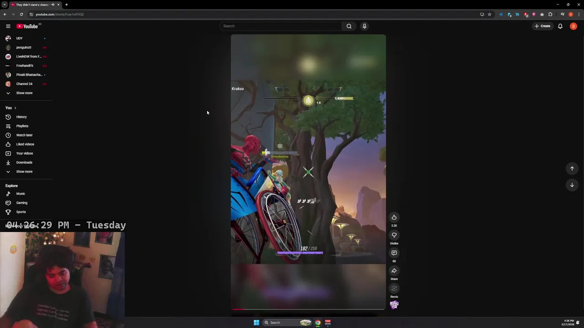This screenshot has height=328, width=584.
Task: Open a new browser tab
Action: point(67,5)
